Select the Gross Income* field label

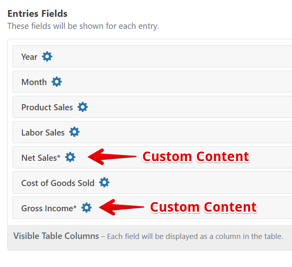(x=49, y=208)
